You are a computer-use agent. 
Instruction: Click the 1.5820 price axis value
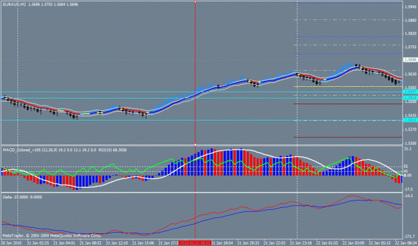coord(411,33)
